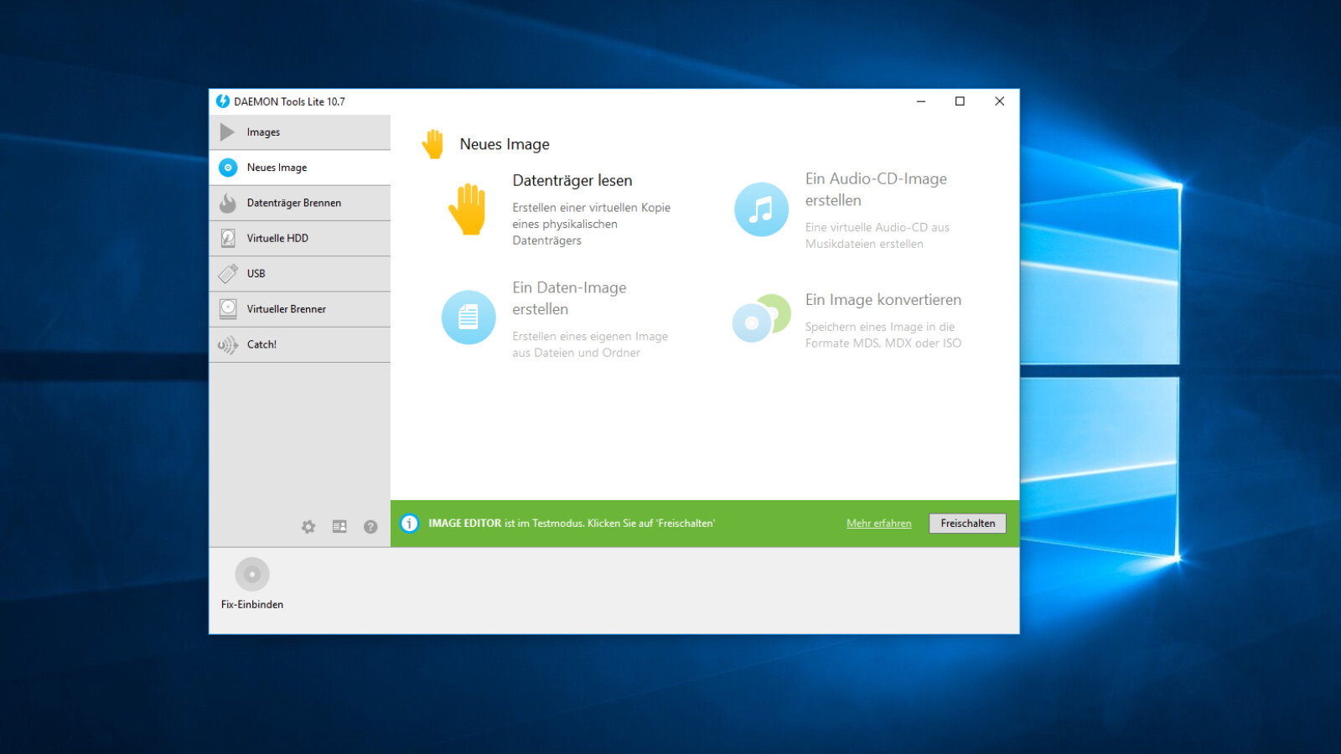Click the Ein Image konvertieren heading
The height and width of the screenshot is (754, 1341).
[x=883, y=300]
